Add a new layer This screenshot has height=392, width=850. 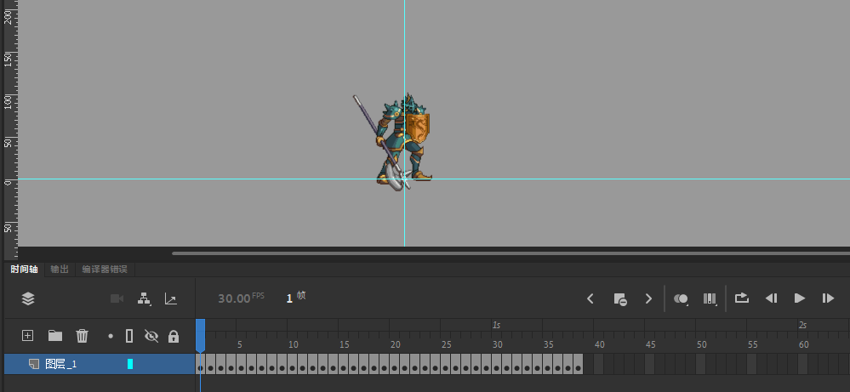point(27,336)
